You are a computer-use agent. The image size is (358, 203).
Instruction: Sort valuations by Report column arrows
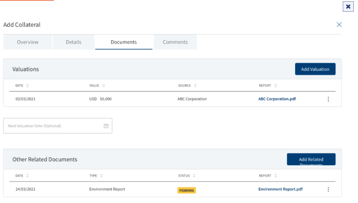click(x=276, y=86)
